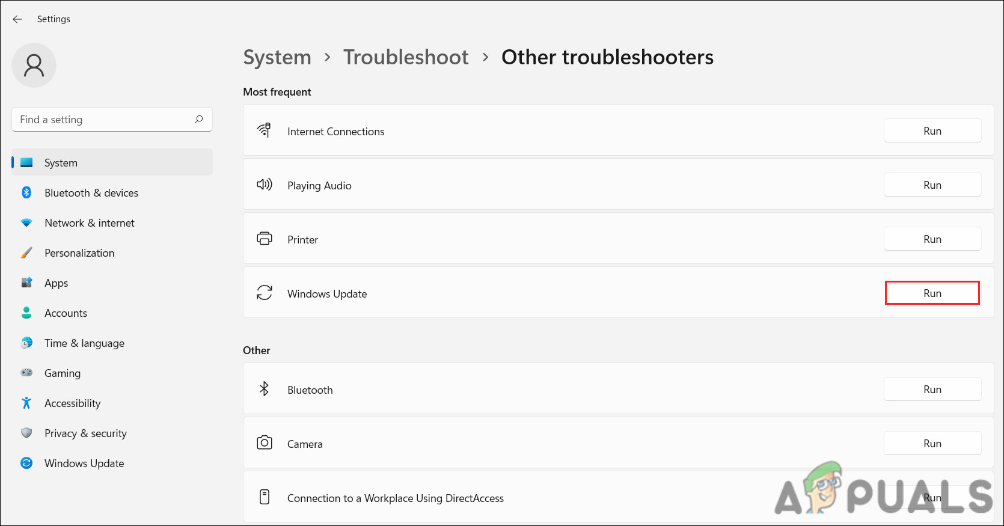Run the Windows Update troubleshooter
The height and width of the screenshot is (526, 1004).
pyautogui.click(x=932, y=293)
